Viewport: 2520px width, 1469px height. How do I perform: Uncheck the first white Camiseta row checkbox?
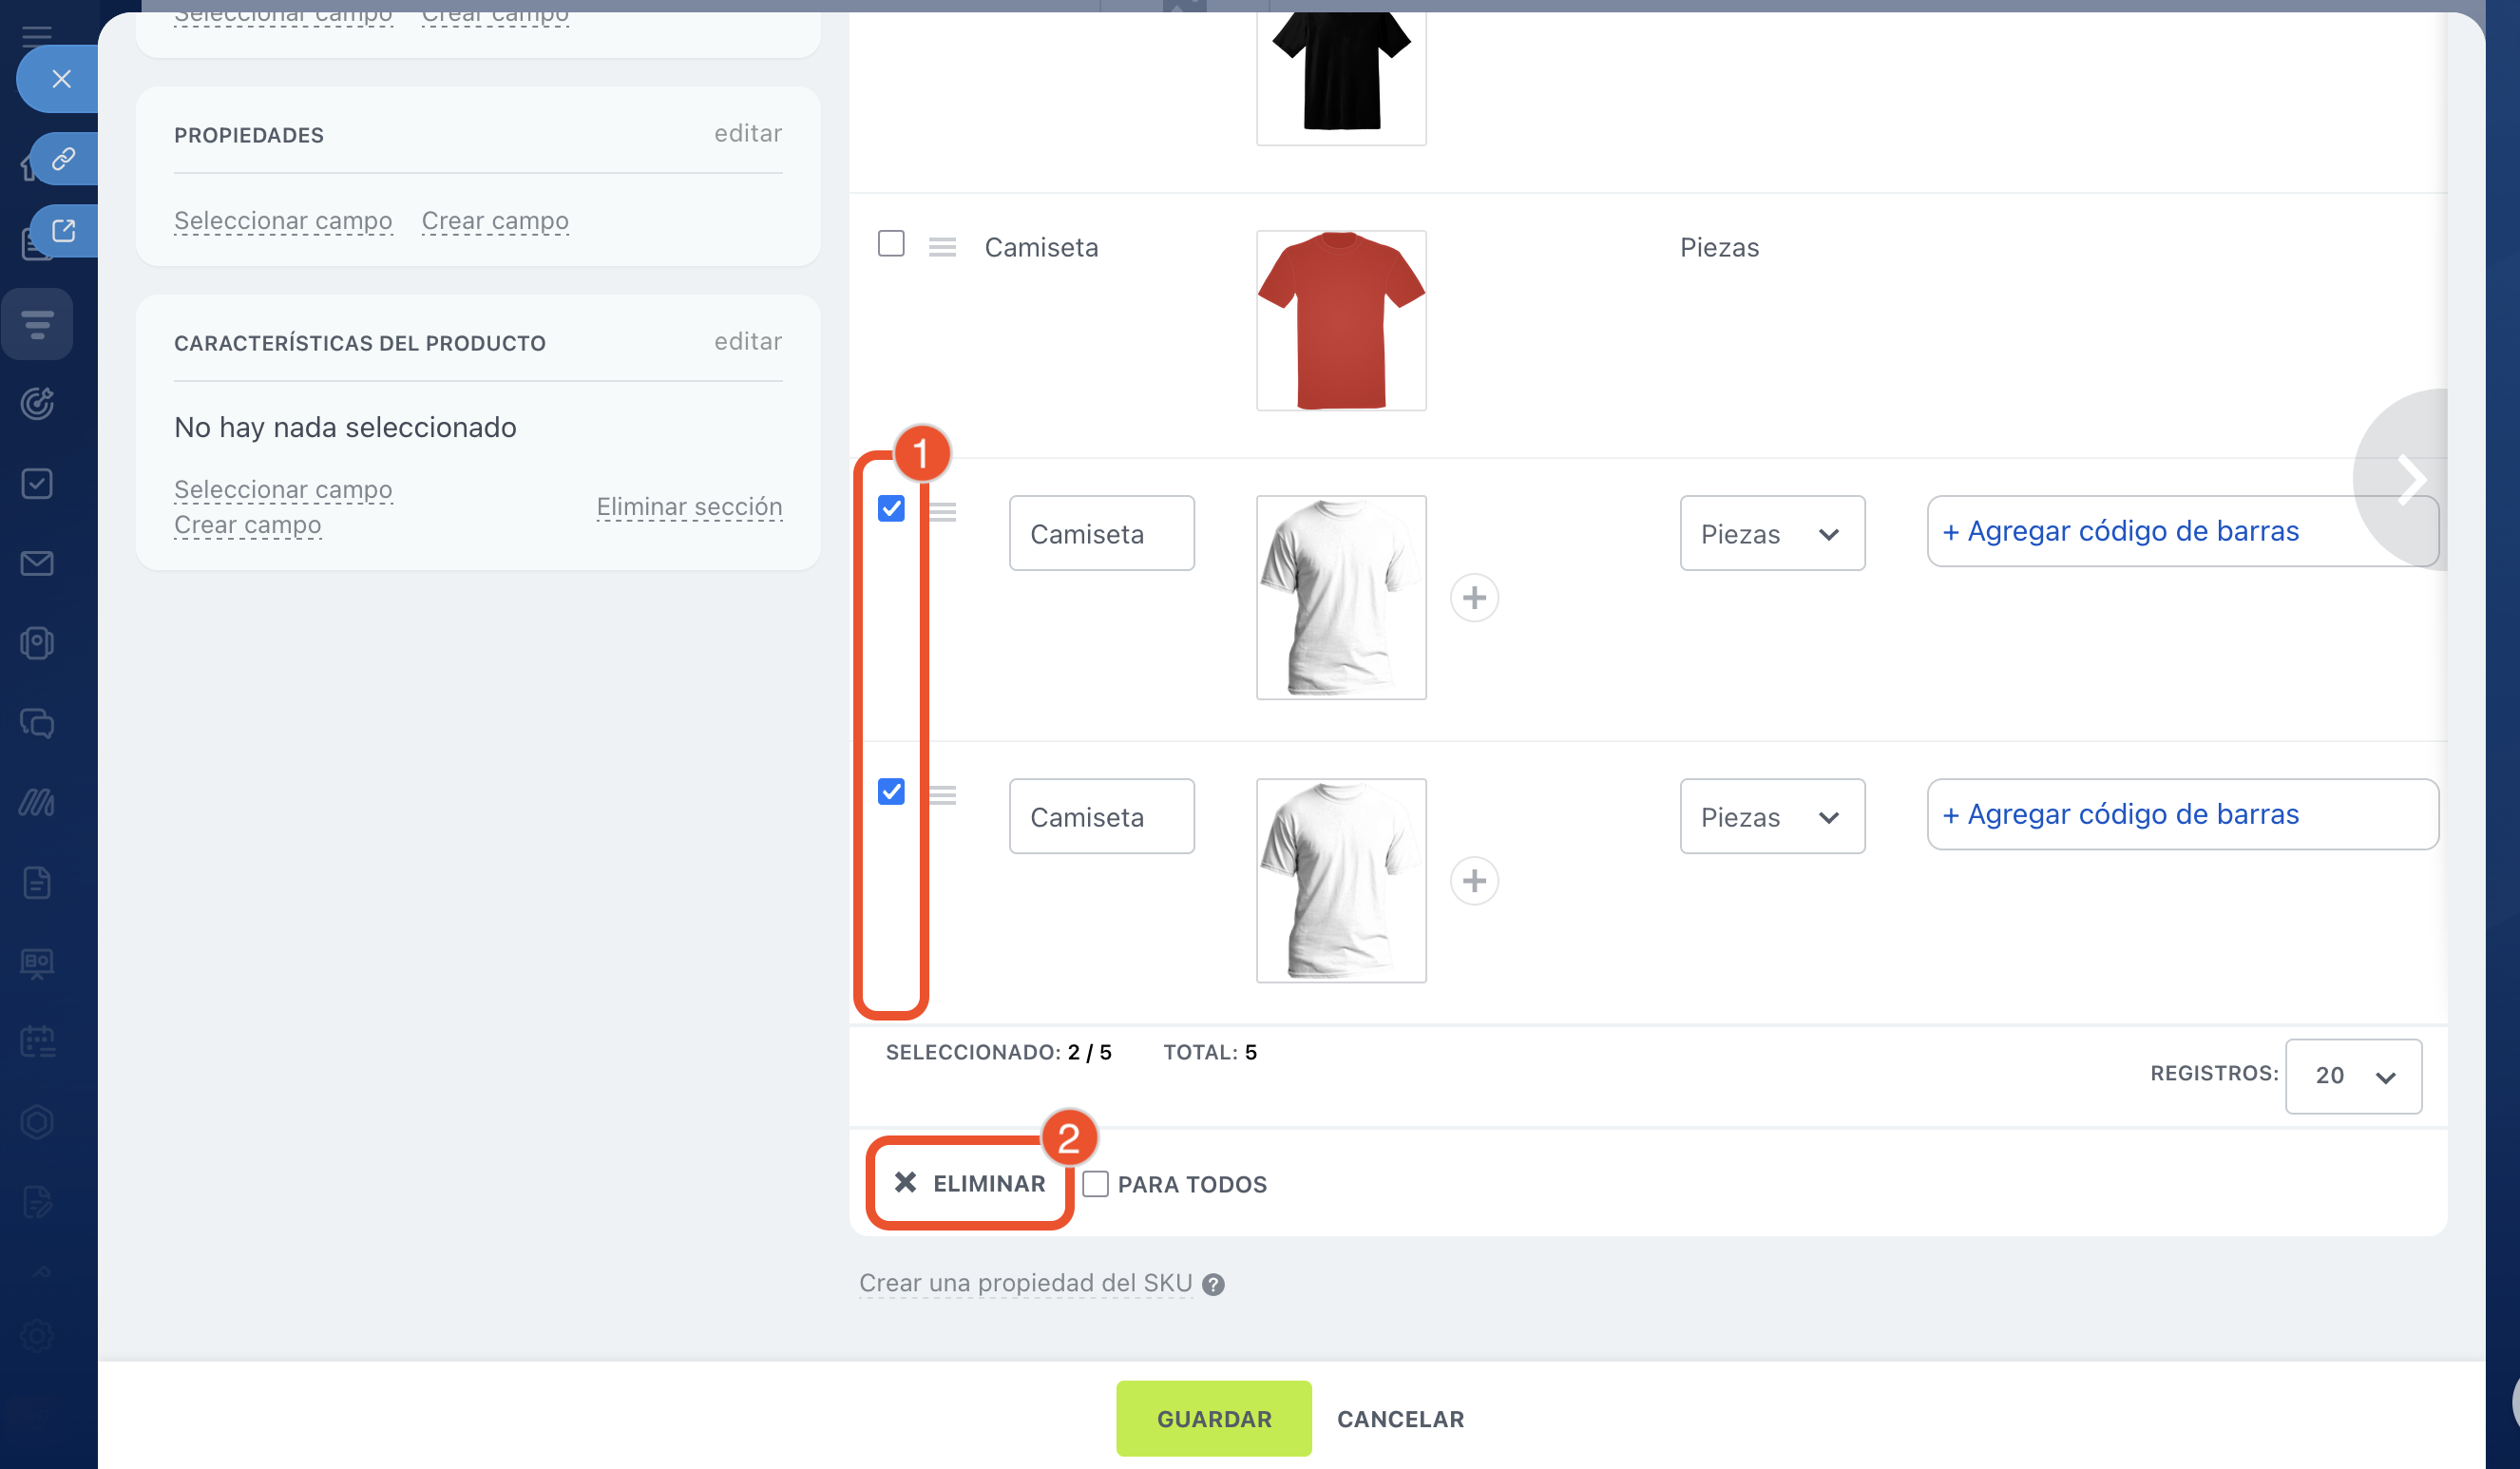tap(891, 509)
